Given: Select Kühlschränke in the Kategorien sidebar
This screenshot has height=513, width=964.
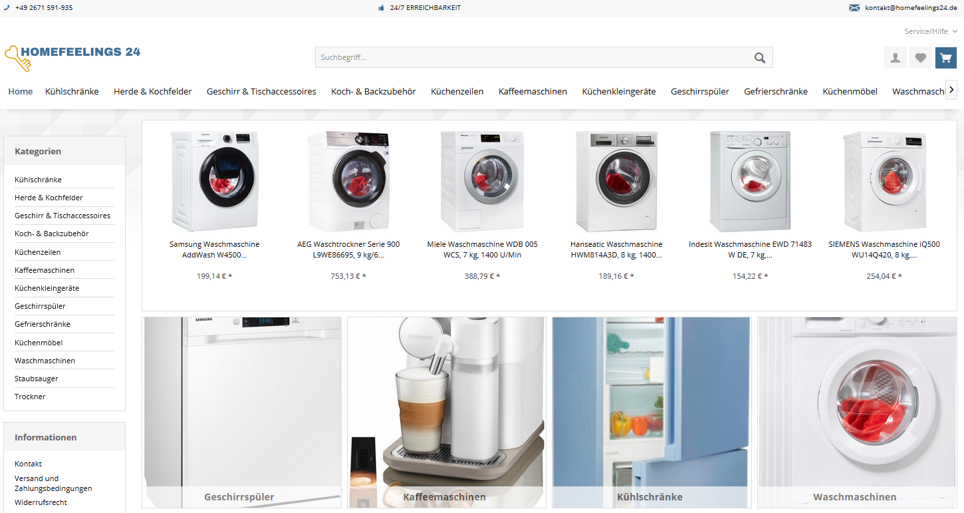Looking at the screenshot, I should click(64, 180).
